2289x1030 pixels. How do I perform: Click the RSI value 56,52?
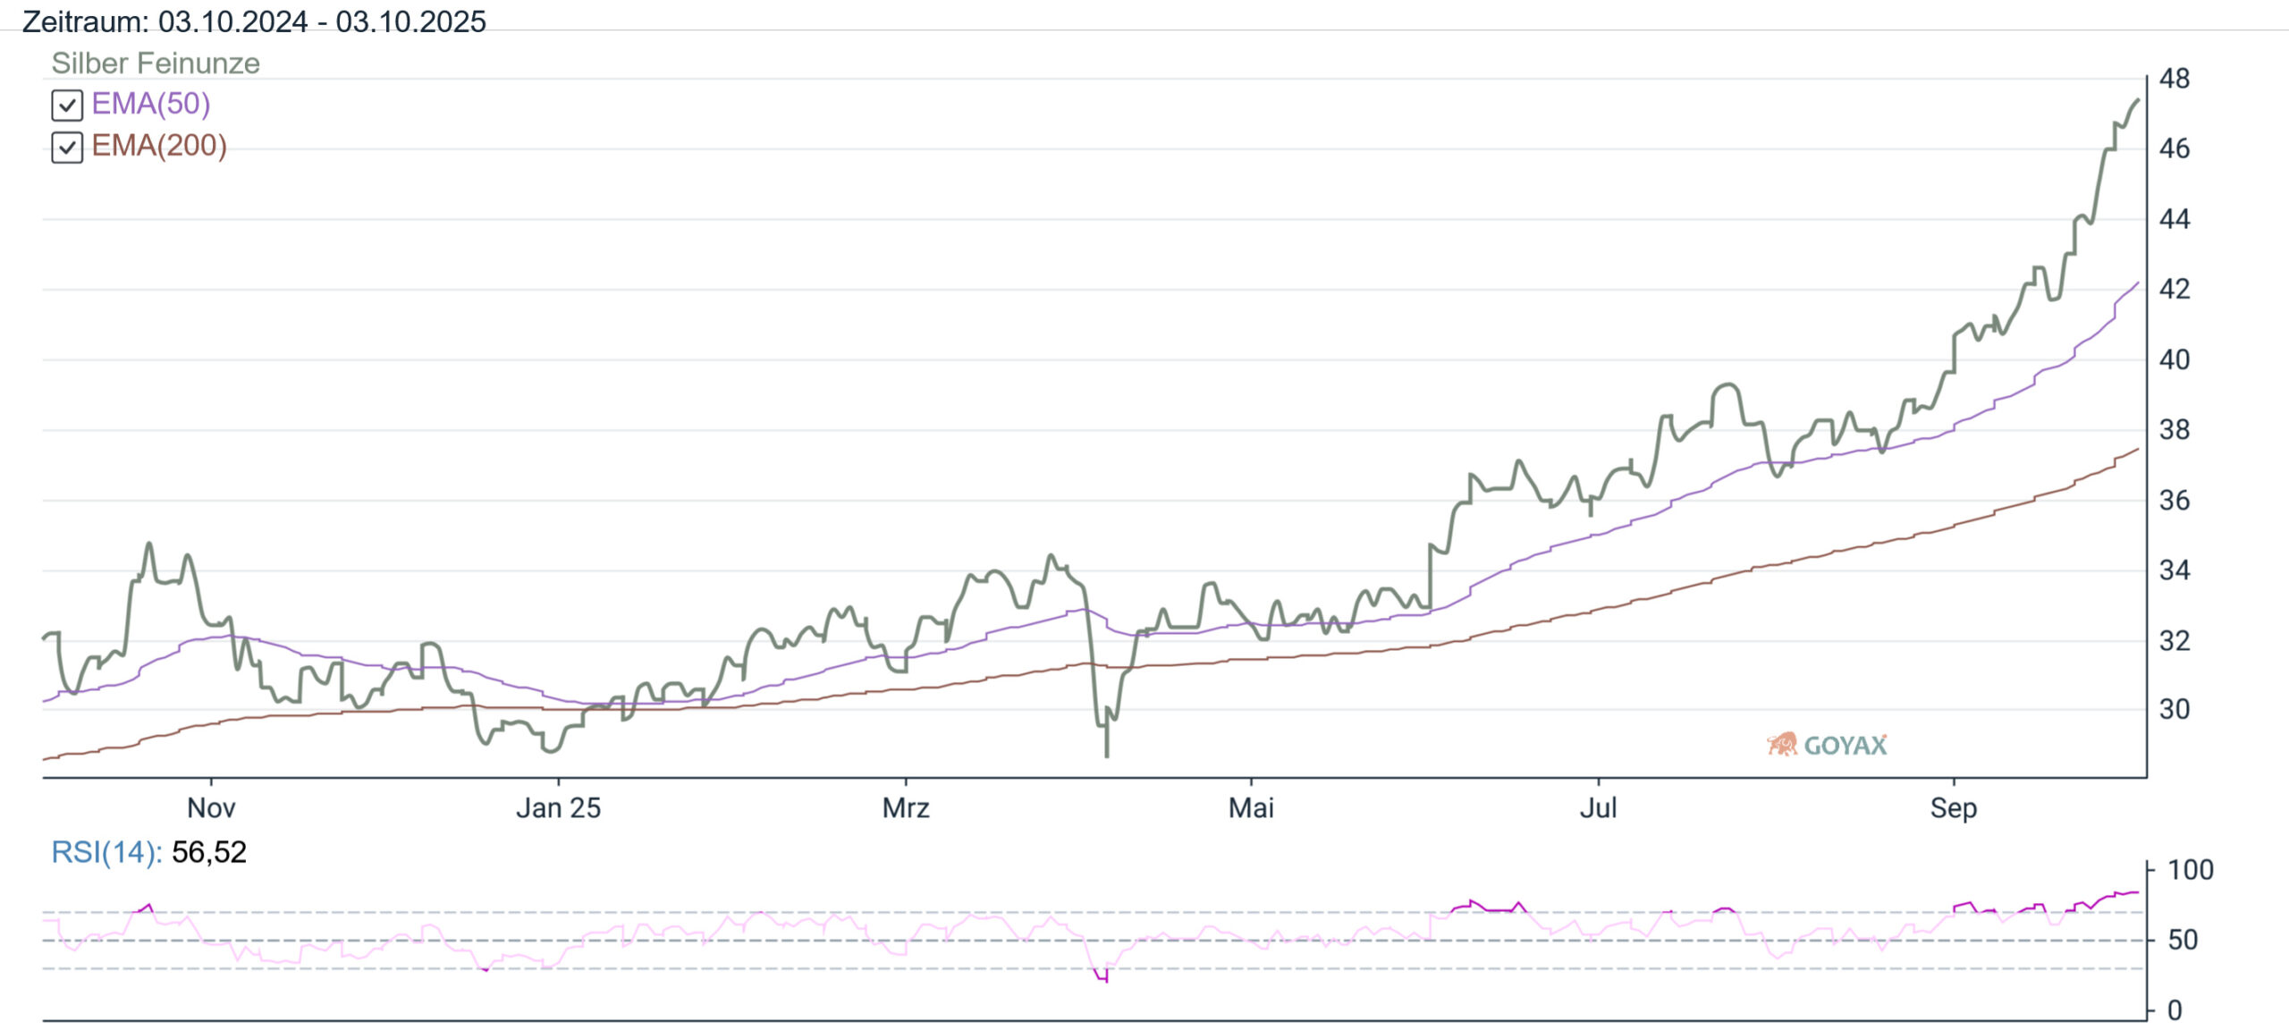[x=208, y=852]
